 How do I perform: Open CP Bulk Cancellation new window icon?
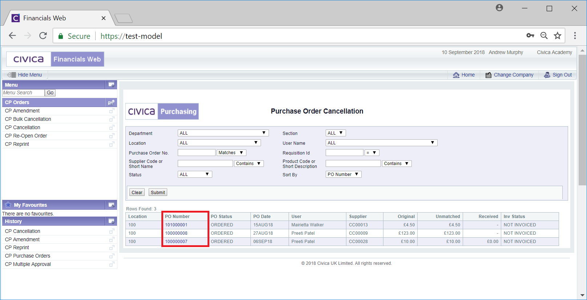112,119
